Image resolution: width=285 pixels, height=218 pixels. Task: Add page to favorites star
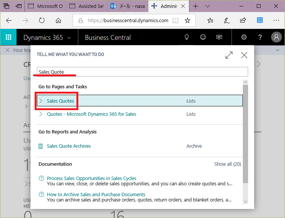(x=187, y=20)
